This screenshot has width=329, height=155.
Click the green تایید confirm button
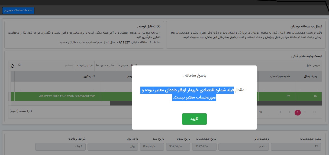point(194,119)
